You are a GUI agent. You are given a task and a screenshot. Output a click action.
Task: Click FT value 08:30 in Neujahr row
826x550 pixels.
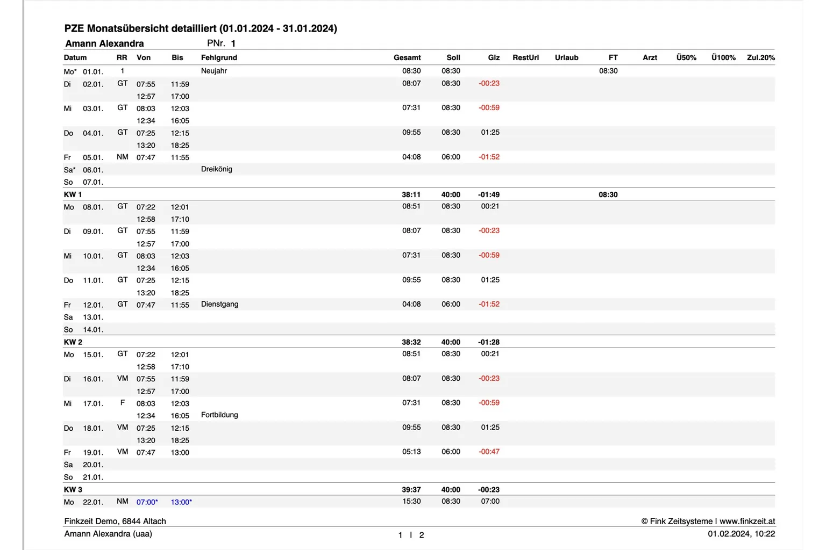click(x=608, y=71)
